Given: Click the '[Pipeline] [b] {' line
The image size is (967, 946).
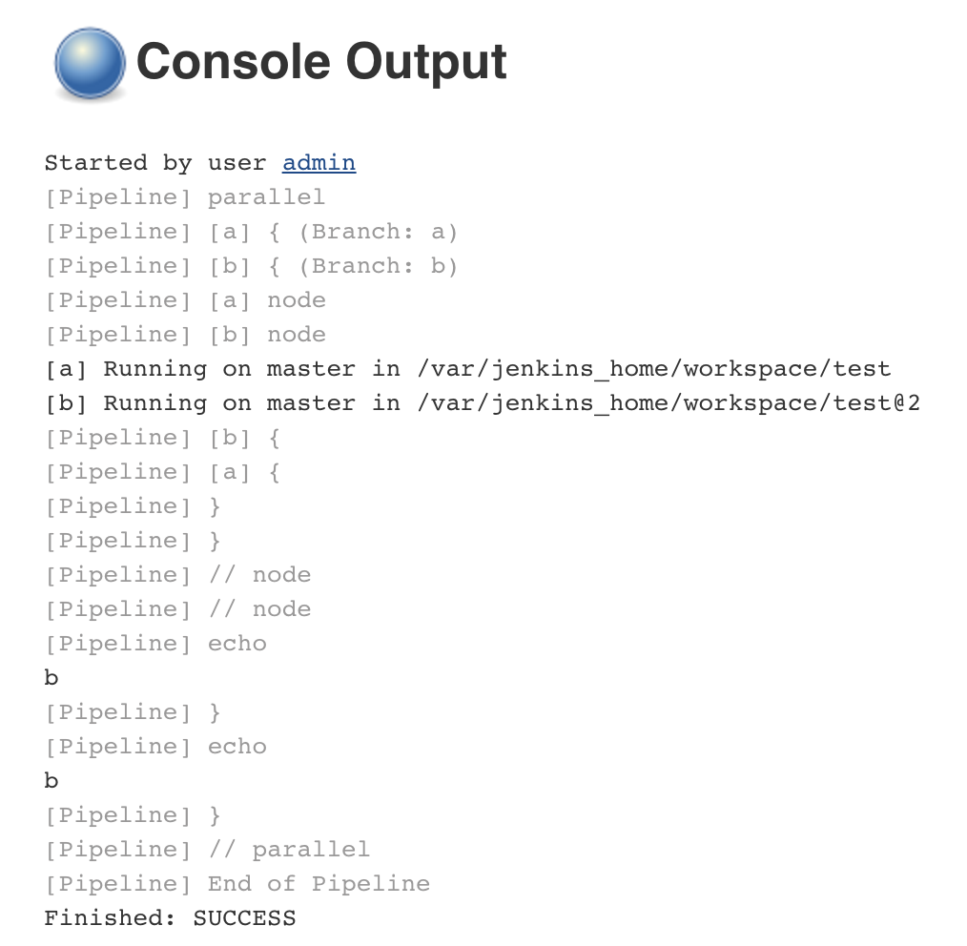Looking at the screenshot, I should pyautogui.click(x=163, y=438).
